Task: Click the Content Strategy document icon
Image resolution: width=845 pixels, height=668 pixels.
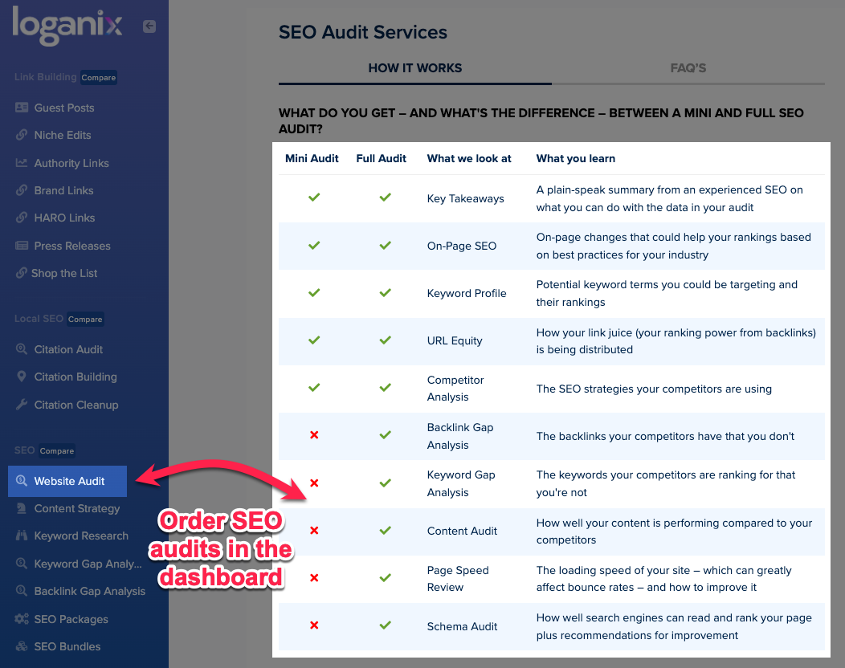Action: coord(22,508)
